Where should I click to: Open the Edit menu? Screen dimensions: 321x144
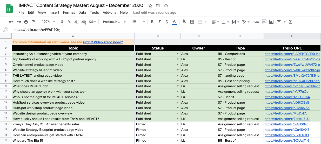pos(31,12)
